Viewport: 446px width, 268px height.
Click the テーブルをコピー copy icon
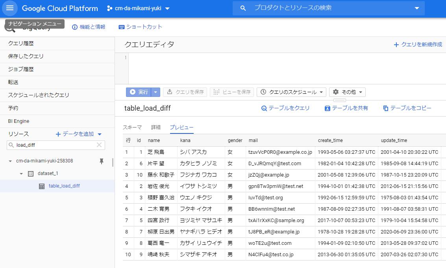click(387, 108)
